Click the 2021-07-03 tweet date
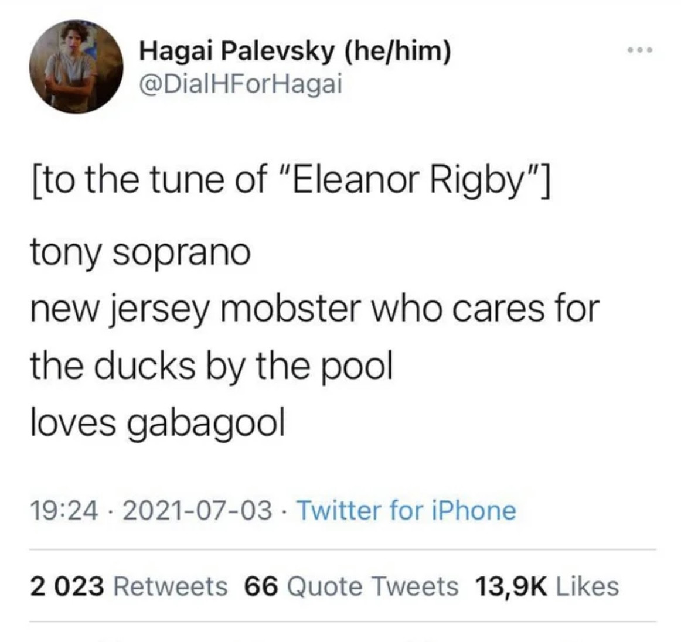This screenshot has height=642, width=681. coord(198,510)
